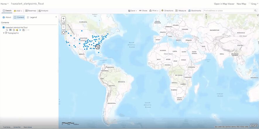Open the Save dropdown menu
Image resolution: width=259 pixels, height=129 pixels.
click(133, 11)
